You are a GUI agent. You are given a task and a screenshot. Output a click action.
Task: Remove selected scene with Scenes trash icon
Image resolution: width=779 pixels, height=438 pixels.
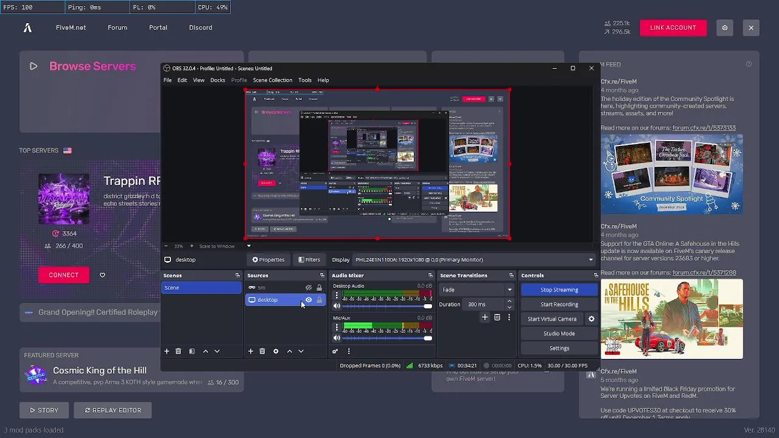pyautogui.click(x=178, y=351)
